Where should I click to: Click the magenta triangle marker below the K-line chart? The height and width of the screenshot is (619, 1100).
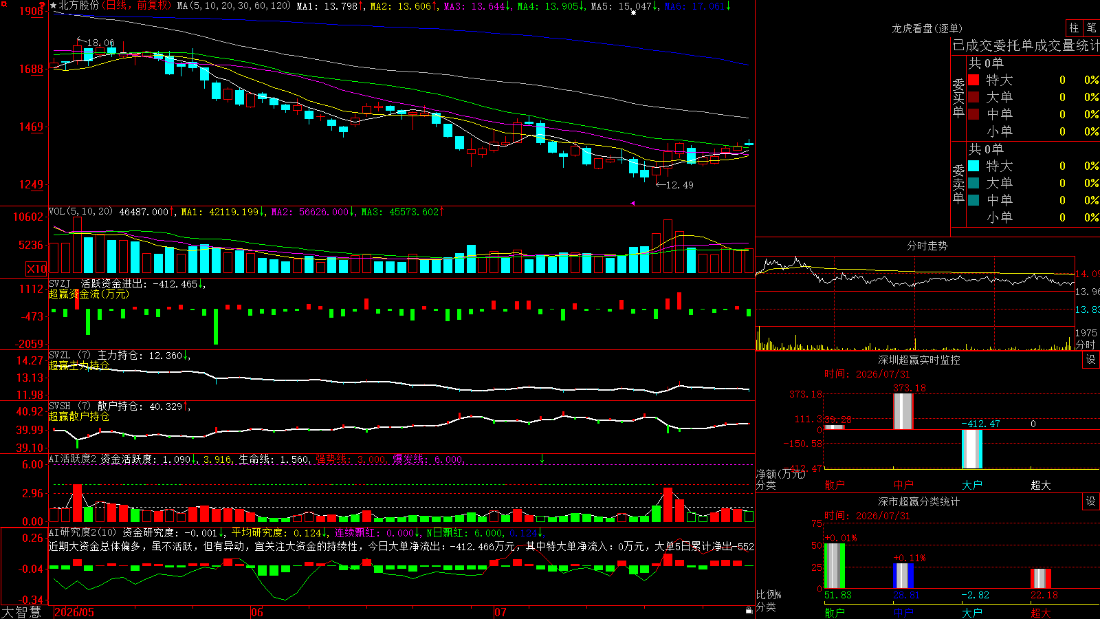(x=632, y=203)
